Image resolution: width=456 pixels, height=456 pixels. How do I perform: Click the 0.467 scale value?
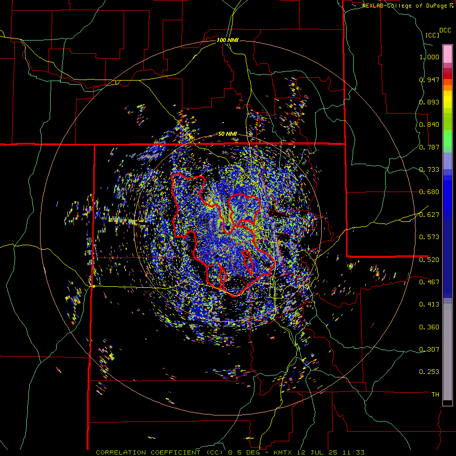coord(429,282)
